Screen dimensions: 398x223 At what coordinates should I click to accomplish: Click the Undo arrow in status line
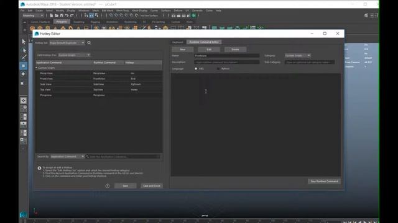67,15
